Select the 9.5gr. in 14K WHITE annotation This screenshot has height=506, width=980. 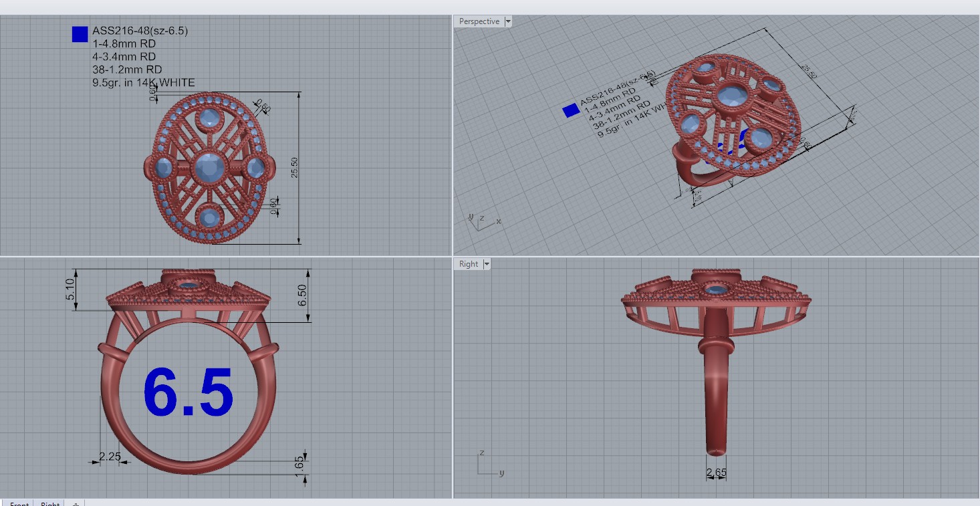coord(143,82)
